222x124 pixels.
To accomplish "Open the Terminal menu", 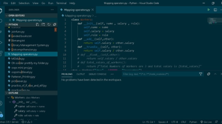I will pos(61,3).
